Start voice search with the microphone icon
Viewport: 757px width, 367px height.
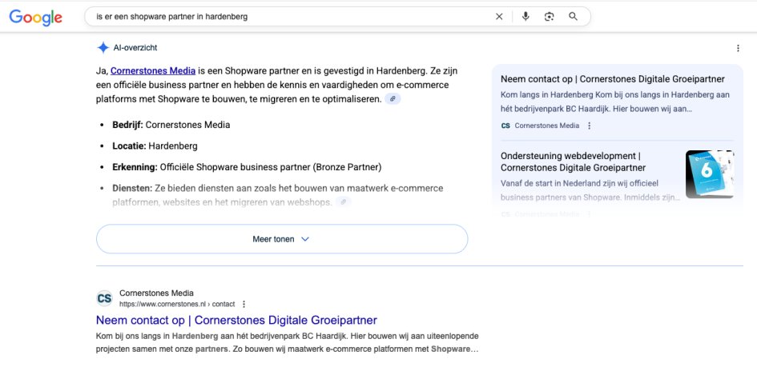click(525, 17)
